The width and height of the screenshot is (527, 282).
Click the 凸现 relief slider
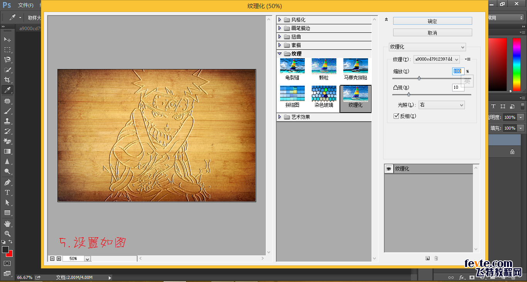[409, 94]
